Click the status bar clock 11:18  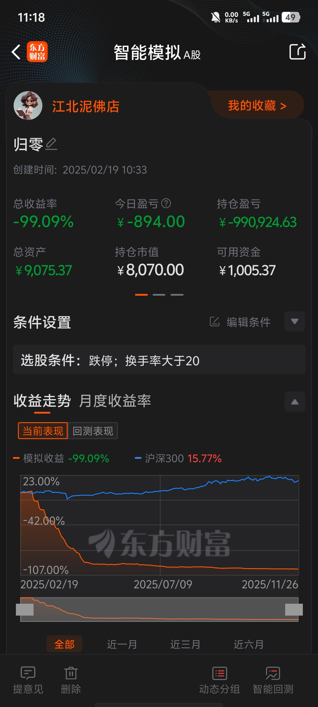point(31,18)
